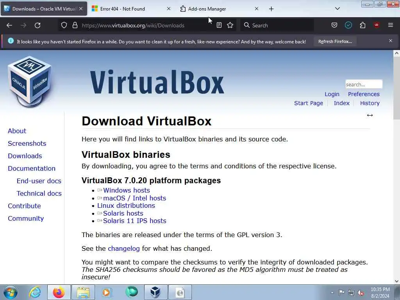The image size is (400, 300).
Task: Bookmark this page with the star icon
Action: pos(230,25)
